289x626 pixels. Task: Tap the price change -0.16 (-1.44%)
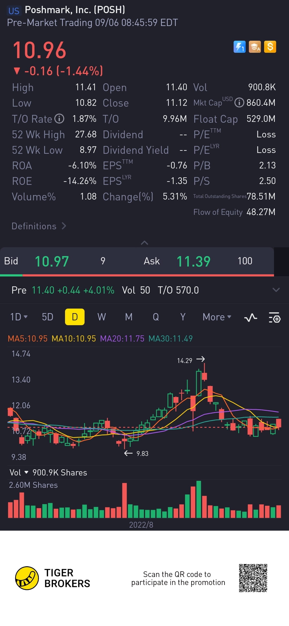click(x=58, y=71)
